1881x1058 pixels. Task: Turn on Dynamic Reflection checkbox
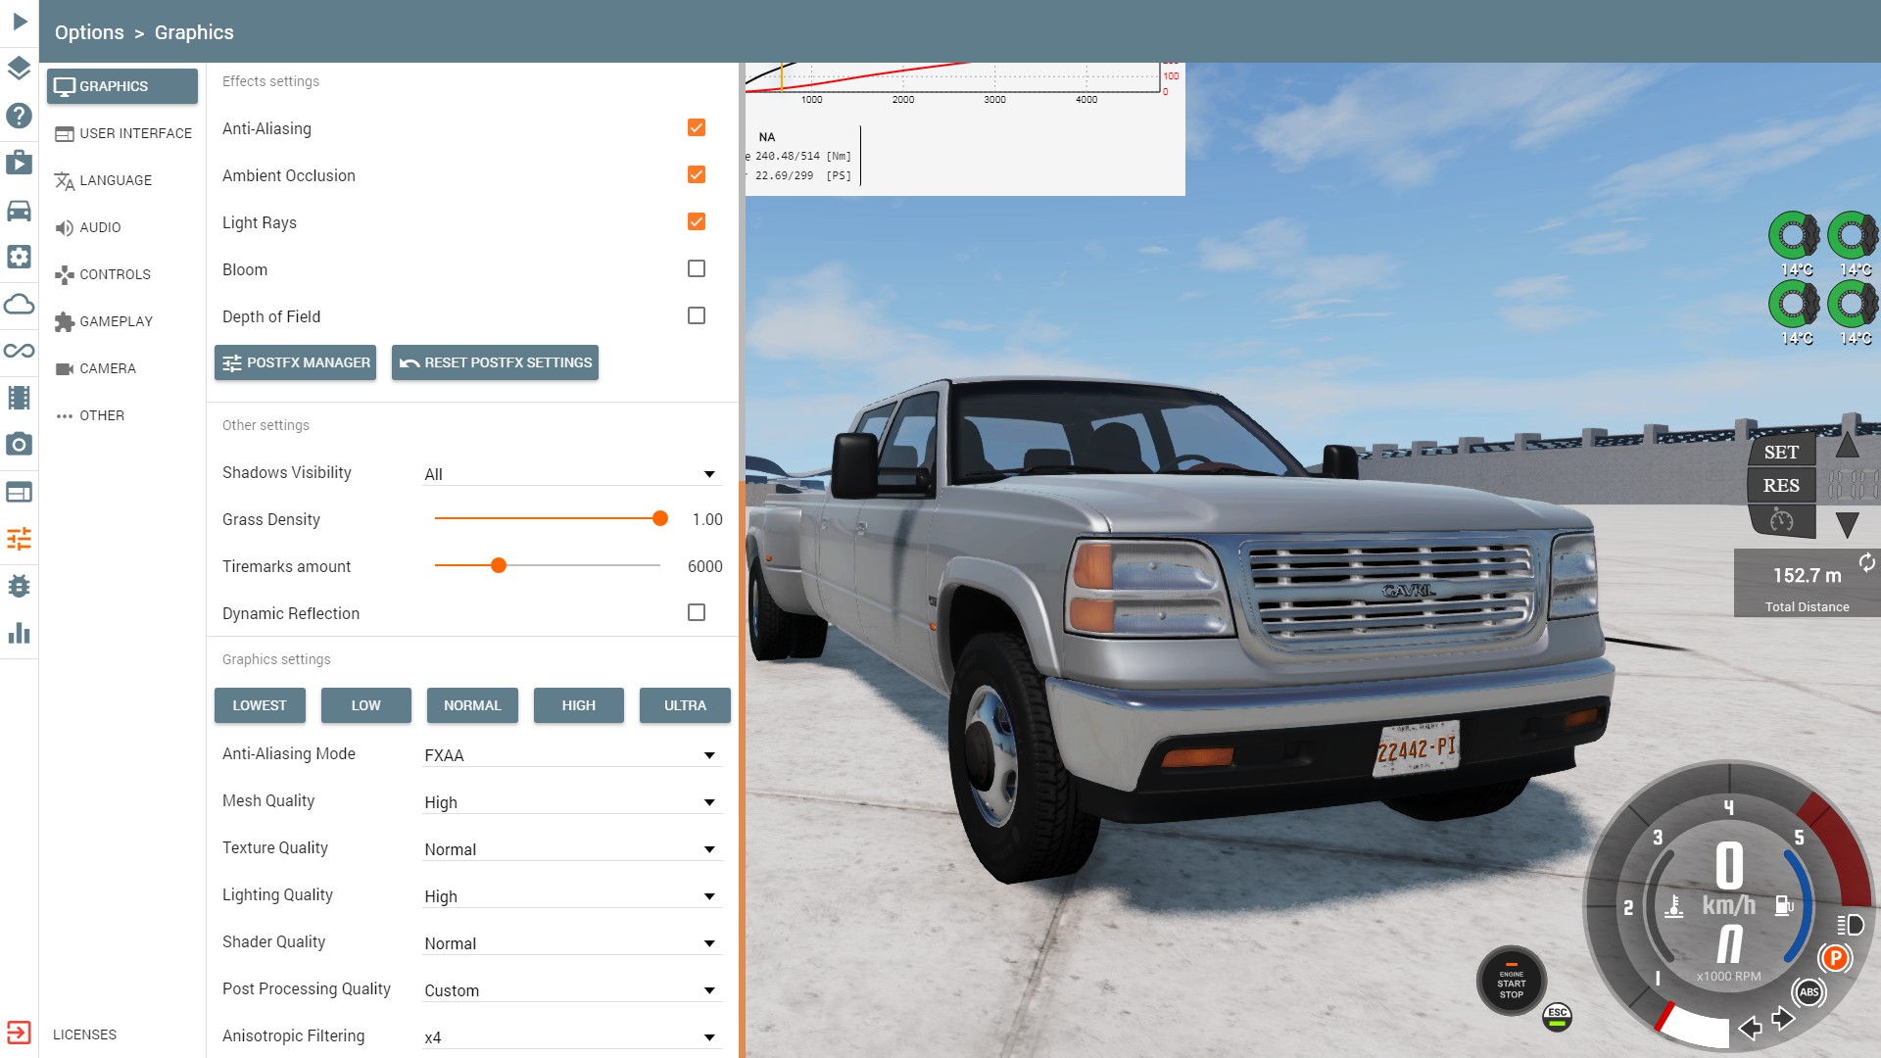(x=696, y=612)
